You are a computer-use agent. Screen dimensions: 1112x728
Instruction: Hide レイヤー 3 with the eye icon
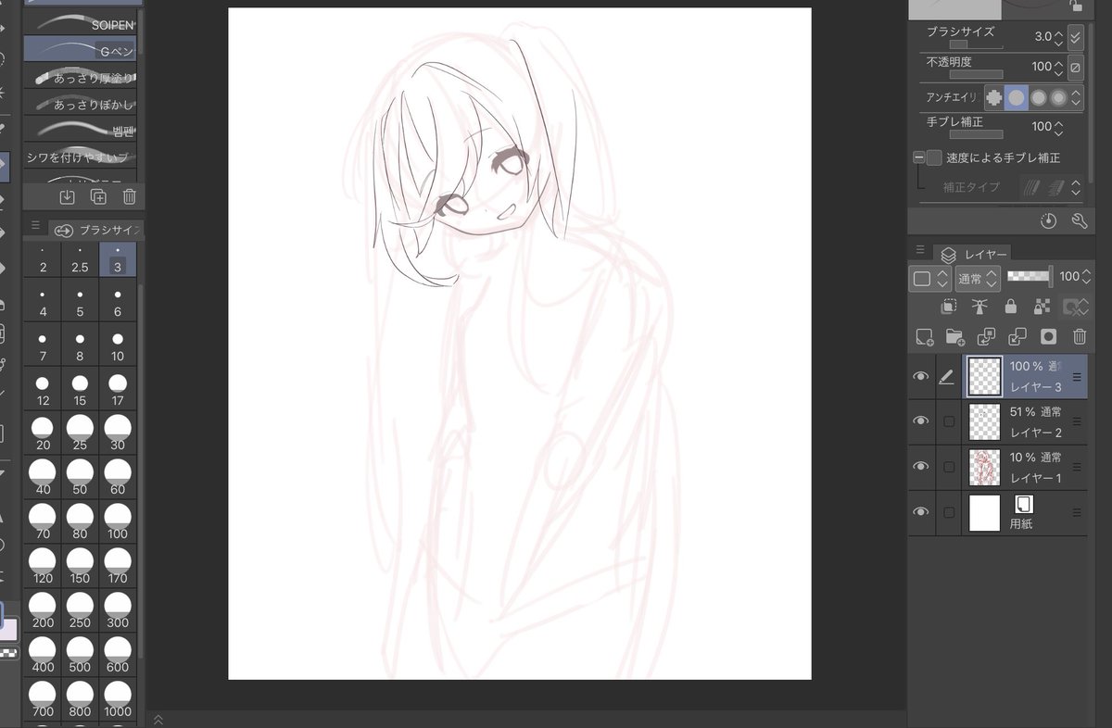pyautogui.click(x=920, y=377)
